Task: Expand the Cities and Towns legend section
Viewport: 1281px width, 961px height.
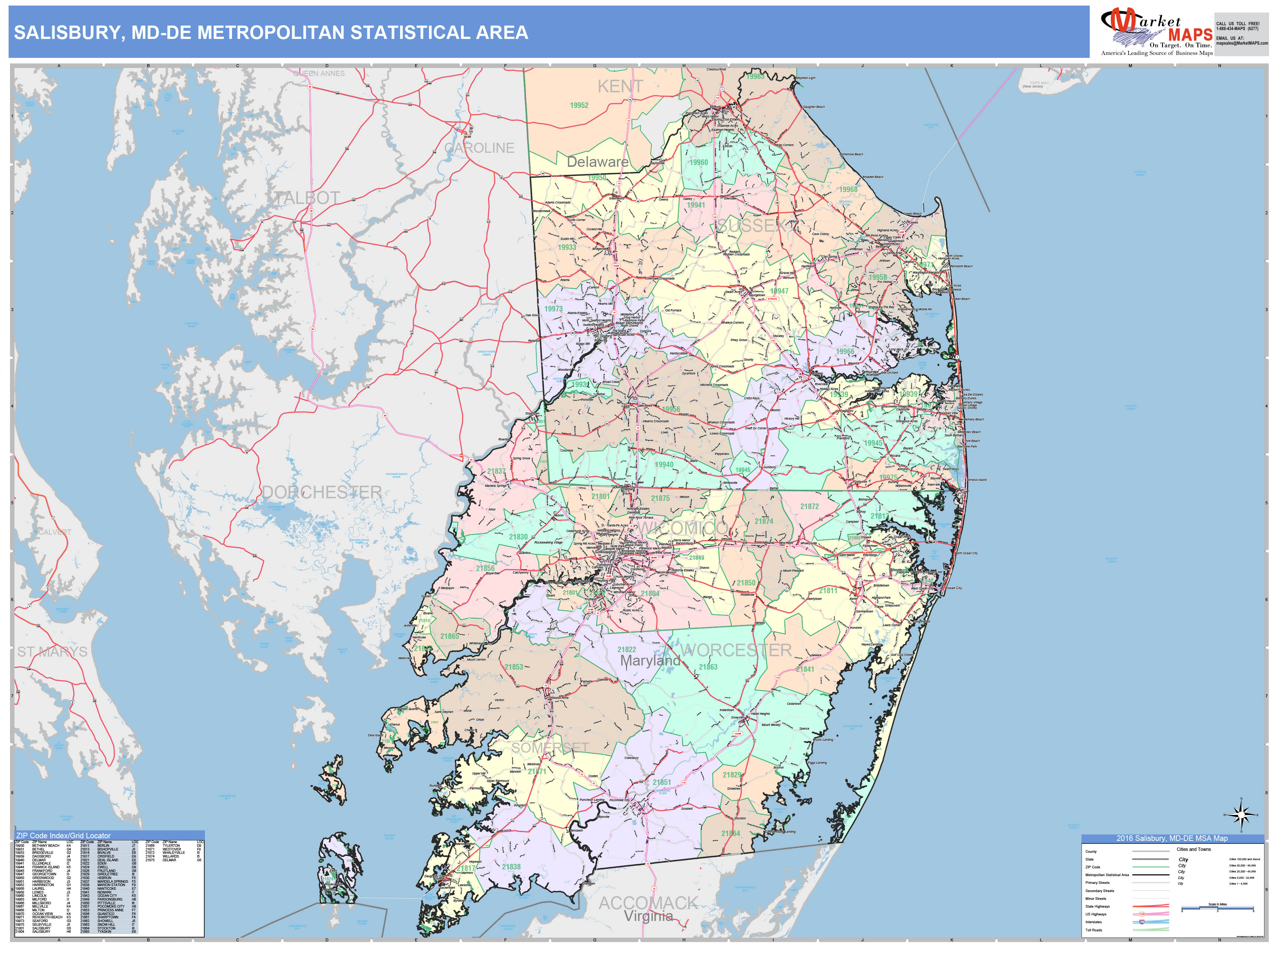Action: coord(1194,850)
